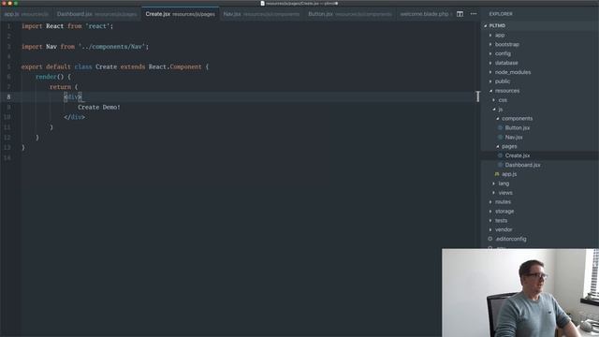Click line number 14 in gutter
The height and width of the screenshot is (337, 599).
coord(7,157)
